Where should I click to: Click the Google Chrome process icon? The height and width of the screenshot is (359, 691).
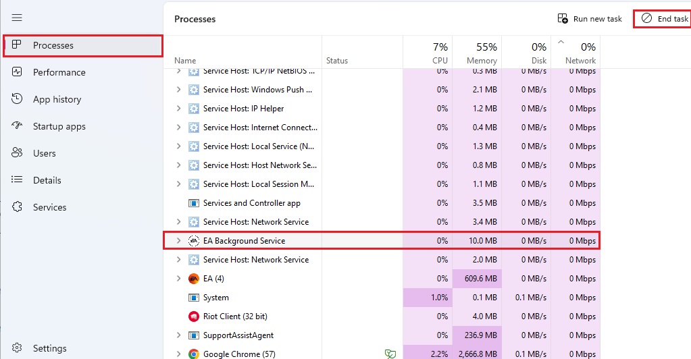pyautogui.click(x=193, y=354)
